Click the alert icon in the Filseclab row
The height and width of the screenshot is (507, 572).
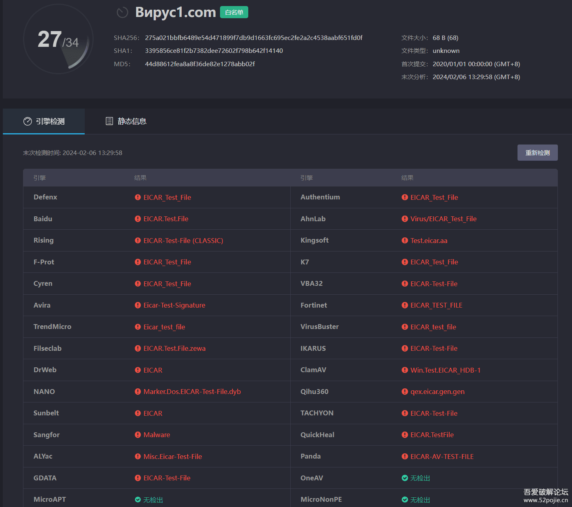138,348
